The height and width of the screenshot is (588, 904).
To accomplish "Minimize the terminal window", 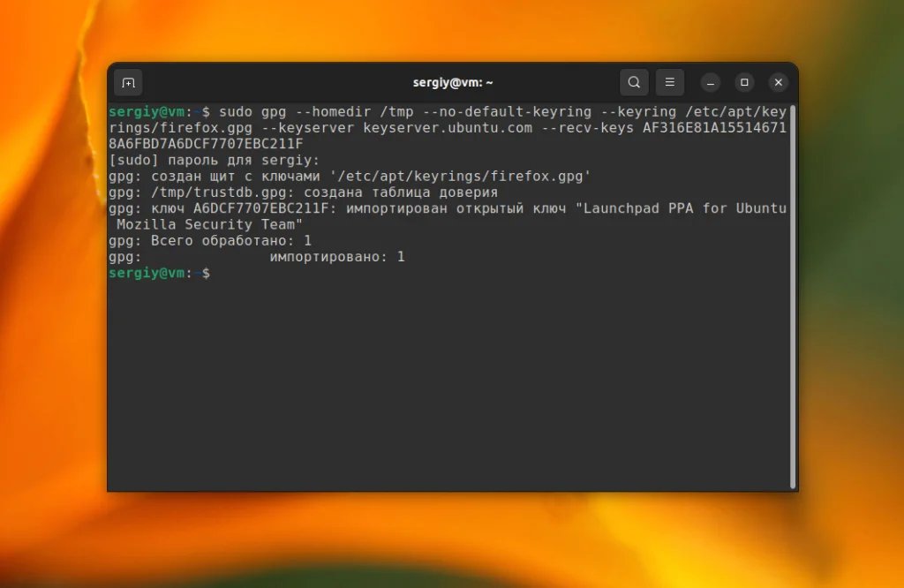I will tap(711, 82).
